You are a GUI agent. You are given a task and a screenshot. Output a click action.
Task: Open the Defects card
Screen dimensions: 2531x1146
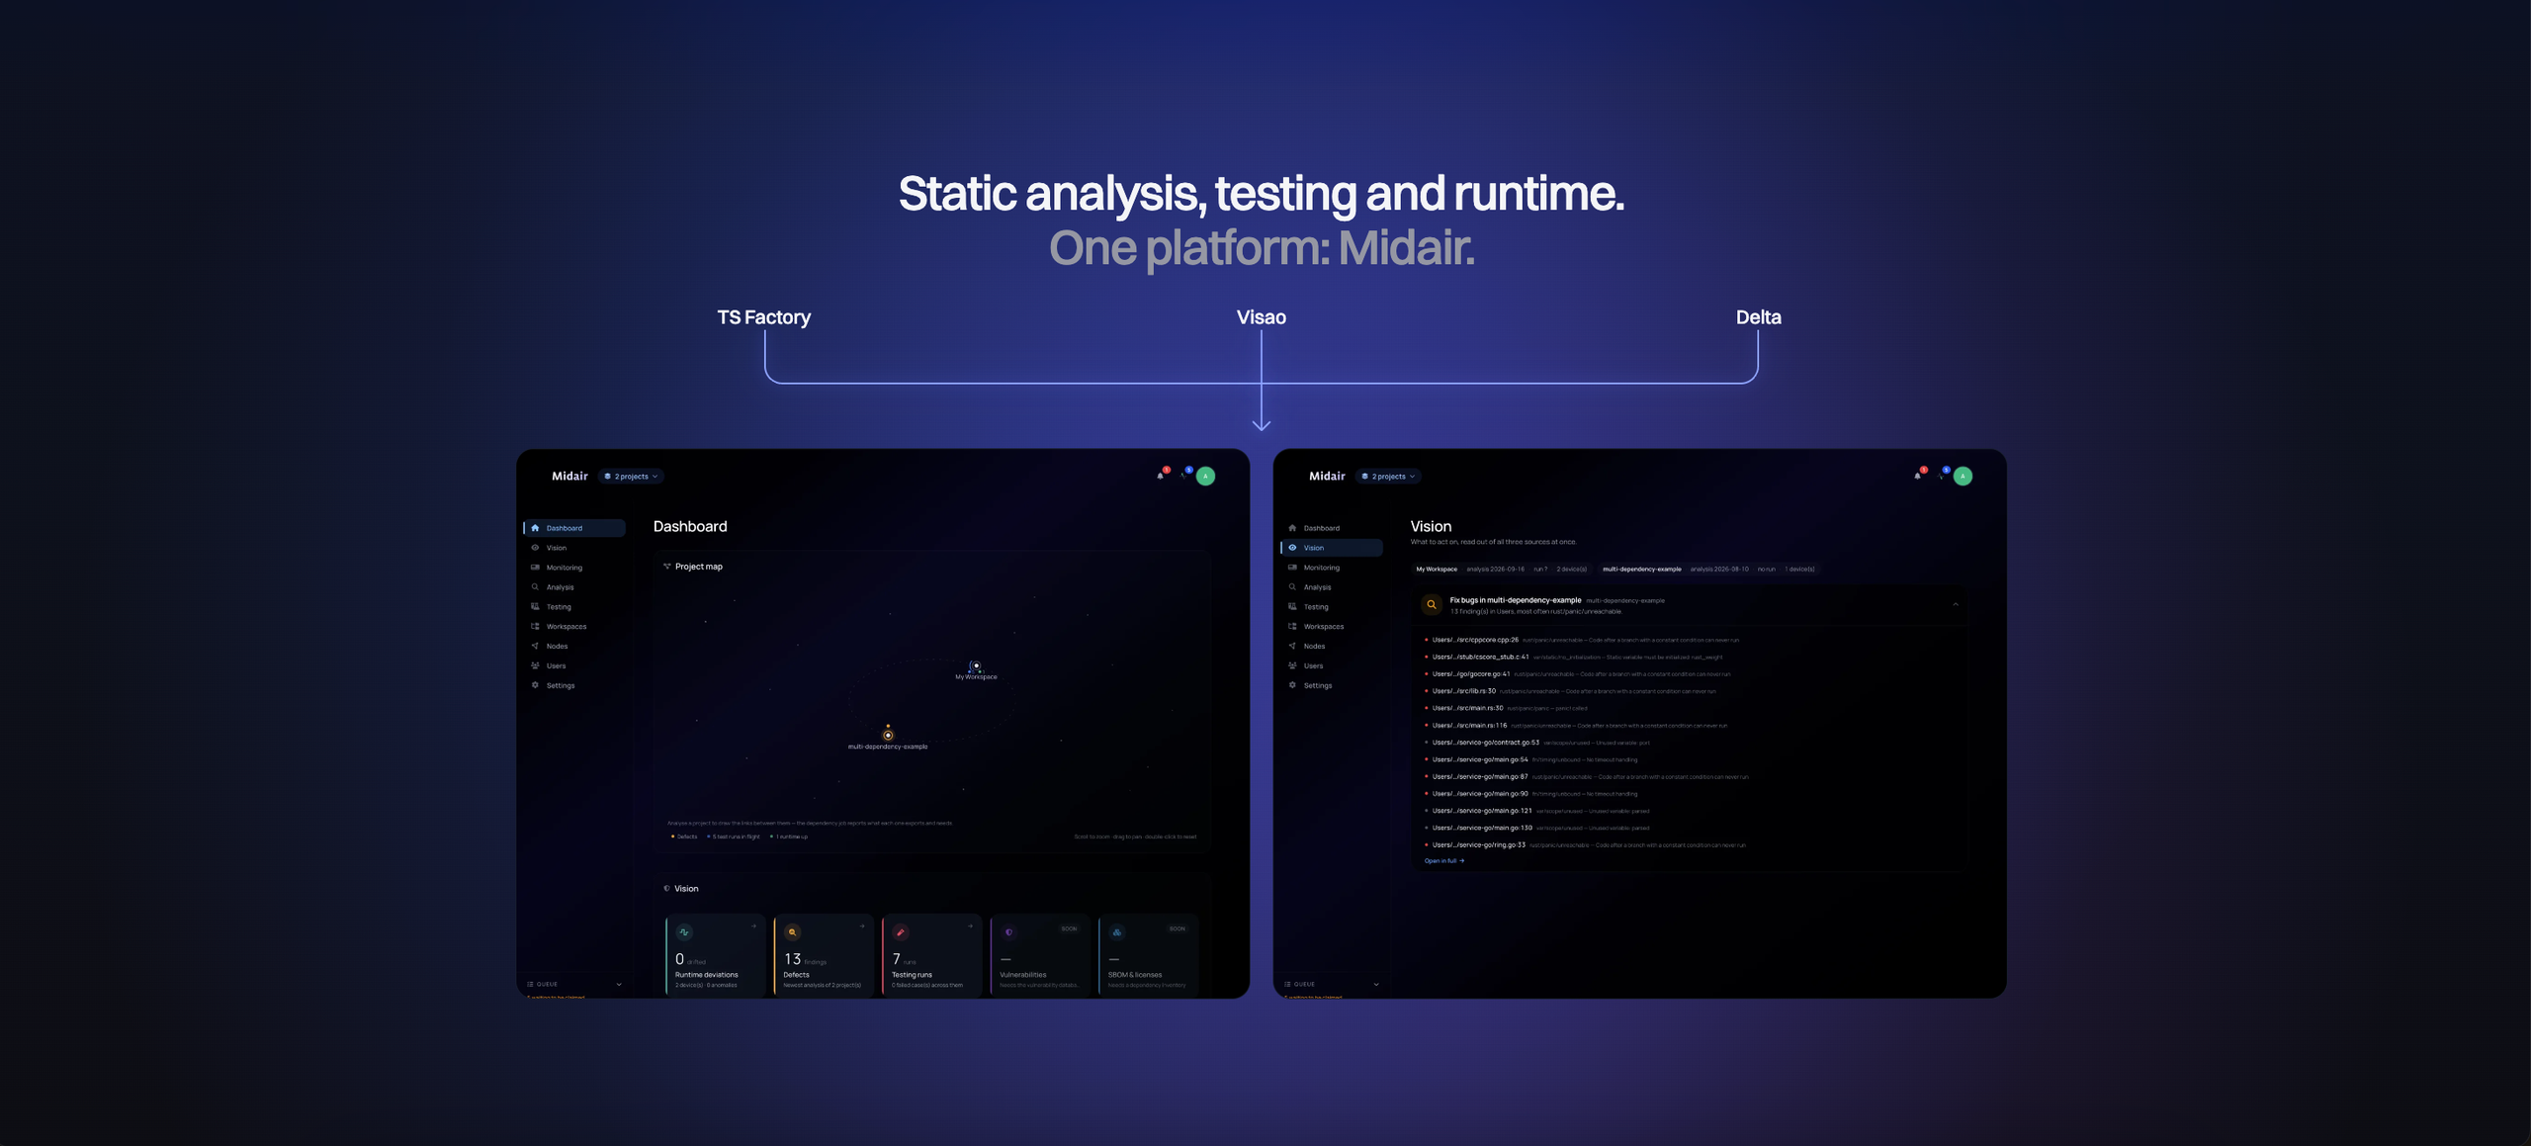click(x=824, y=956)
